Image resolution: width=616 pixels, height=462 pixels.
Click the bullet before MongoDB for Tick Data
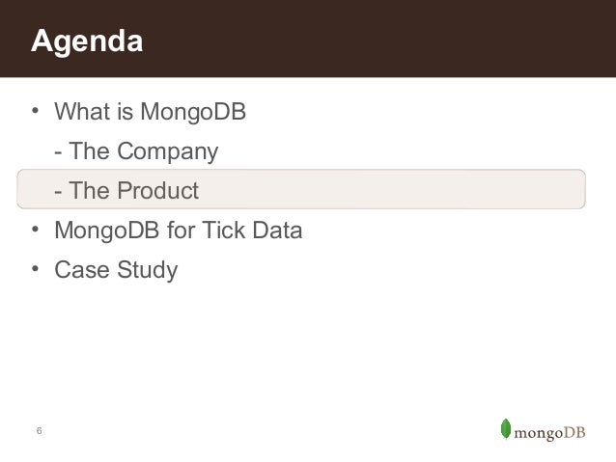tap(35, 231)
